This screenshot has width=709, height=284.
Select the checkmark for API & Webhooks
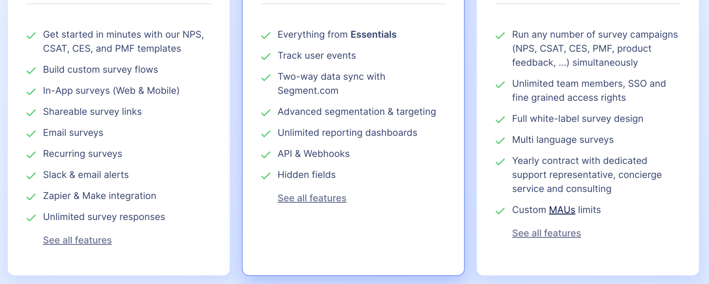pos(266,154)
